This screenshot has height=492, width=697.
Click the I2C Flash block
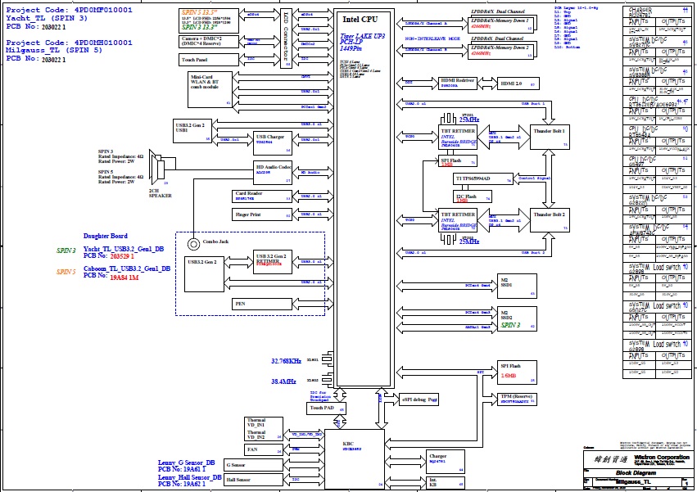pyautogui.click(x=472, y=196)
